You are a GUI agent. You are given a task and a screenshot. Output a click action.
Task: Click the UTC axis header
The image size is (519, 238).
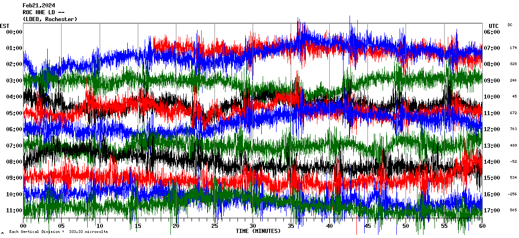pos(494,26)
